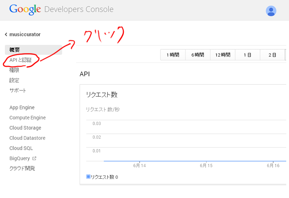This screenshot has height=198, width=289.
Task: Click the 0.02 y-axis value
Action: coord(97,137)
